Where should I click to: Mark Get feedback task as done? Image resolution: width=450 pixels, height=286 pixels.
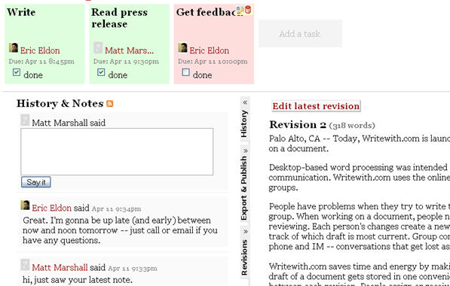click(x=185, y=72)
